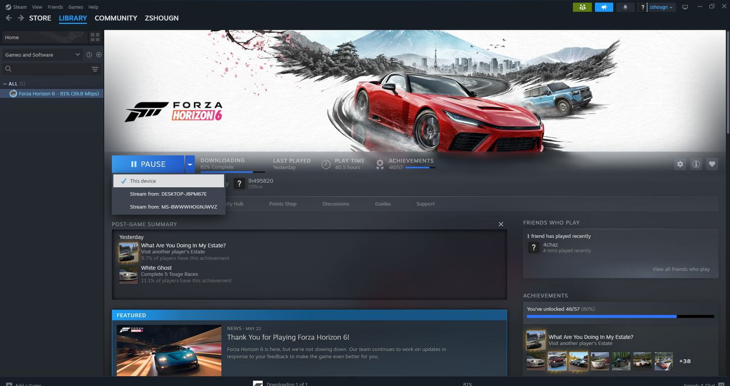This screenshot has height=386, width=730.
Task: Click the lh495820 username
Action: [x=261, y=181]
